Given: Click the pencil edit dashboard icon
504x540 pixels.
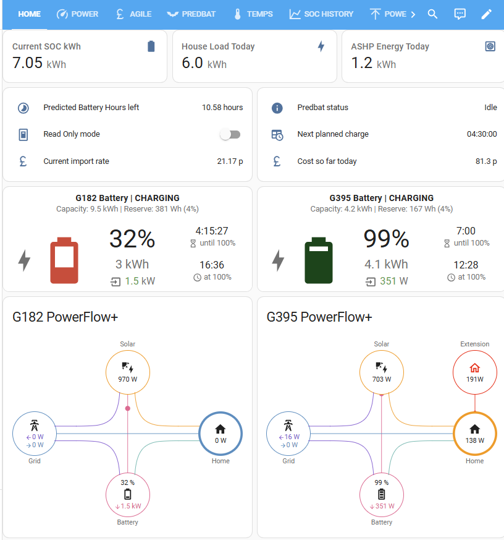Looking at the screenshot, I should 486,14.
